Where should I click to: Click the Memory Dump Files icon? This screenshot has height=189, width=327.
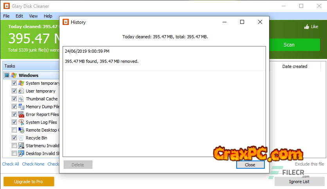21,107
